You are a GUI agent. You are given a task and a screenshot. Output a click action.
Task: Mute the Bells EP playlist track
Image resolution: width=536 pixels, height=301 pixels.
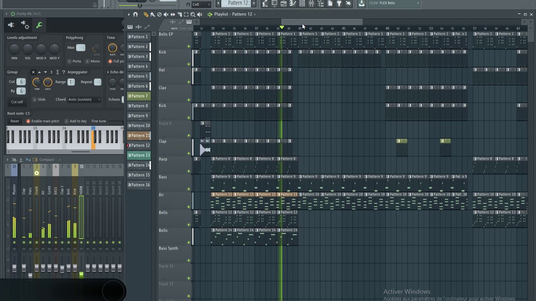pos(189,46)
